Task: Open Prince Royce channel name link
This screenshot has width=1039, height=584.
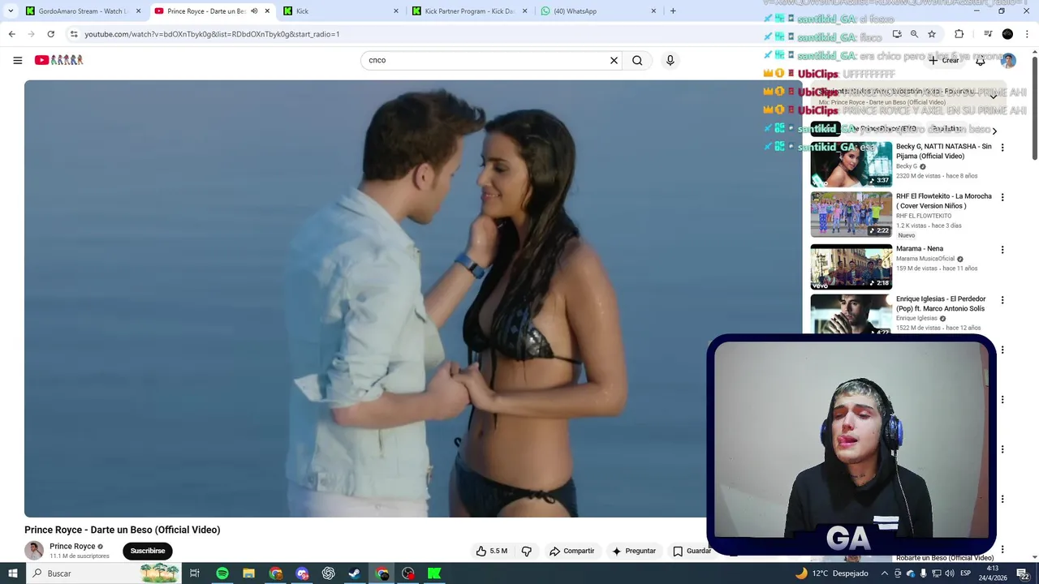Action: coord(72,547)
